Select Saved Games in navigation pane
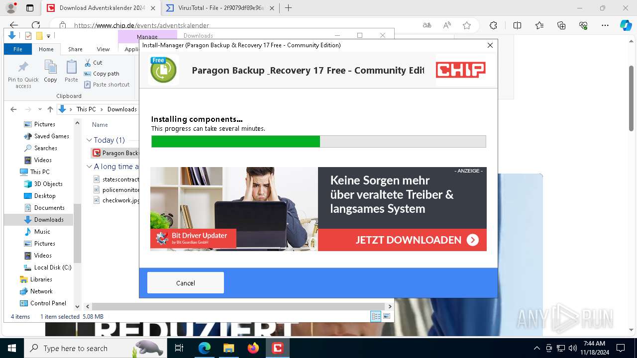This screenshot has height=358, width=637. pos(52,136)
